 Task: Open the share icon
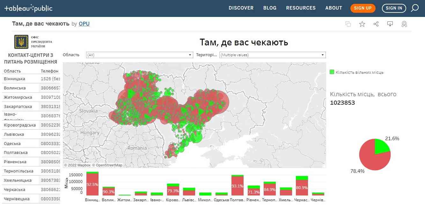click(x=376, y=24)
